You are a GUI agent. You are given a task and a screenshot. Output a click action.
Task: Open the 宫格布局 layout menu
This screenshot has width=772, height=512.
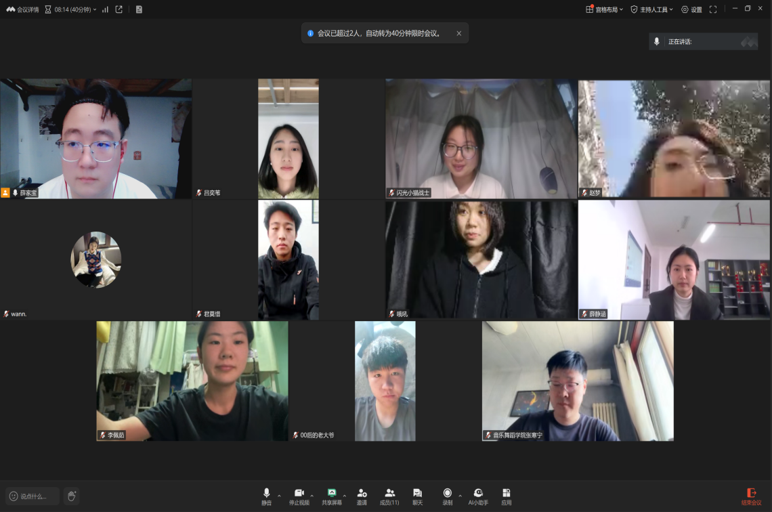[605, 9]
